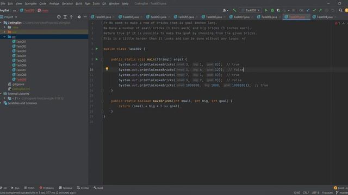This screenshot has height=195, width=348.
Task: Collapse the makeBricks method fold marker
Action: click(102, 101)
